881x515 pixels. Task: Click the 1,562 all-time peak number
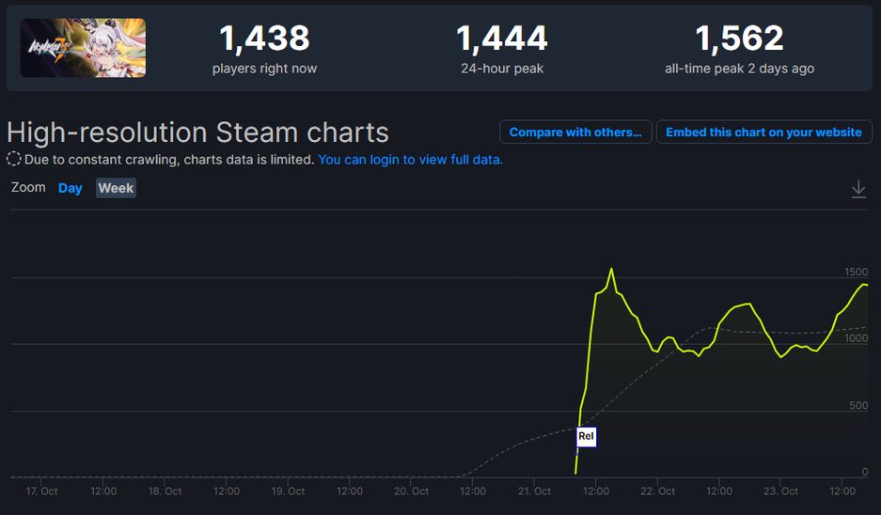739,39
